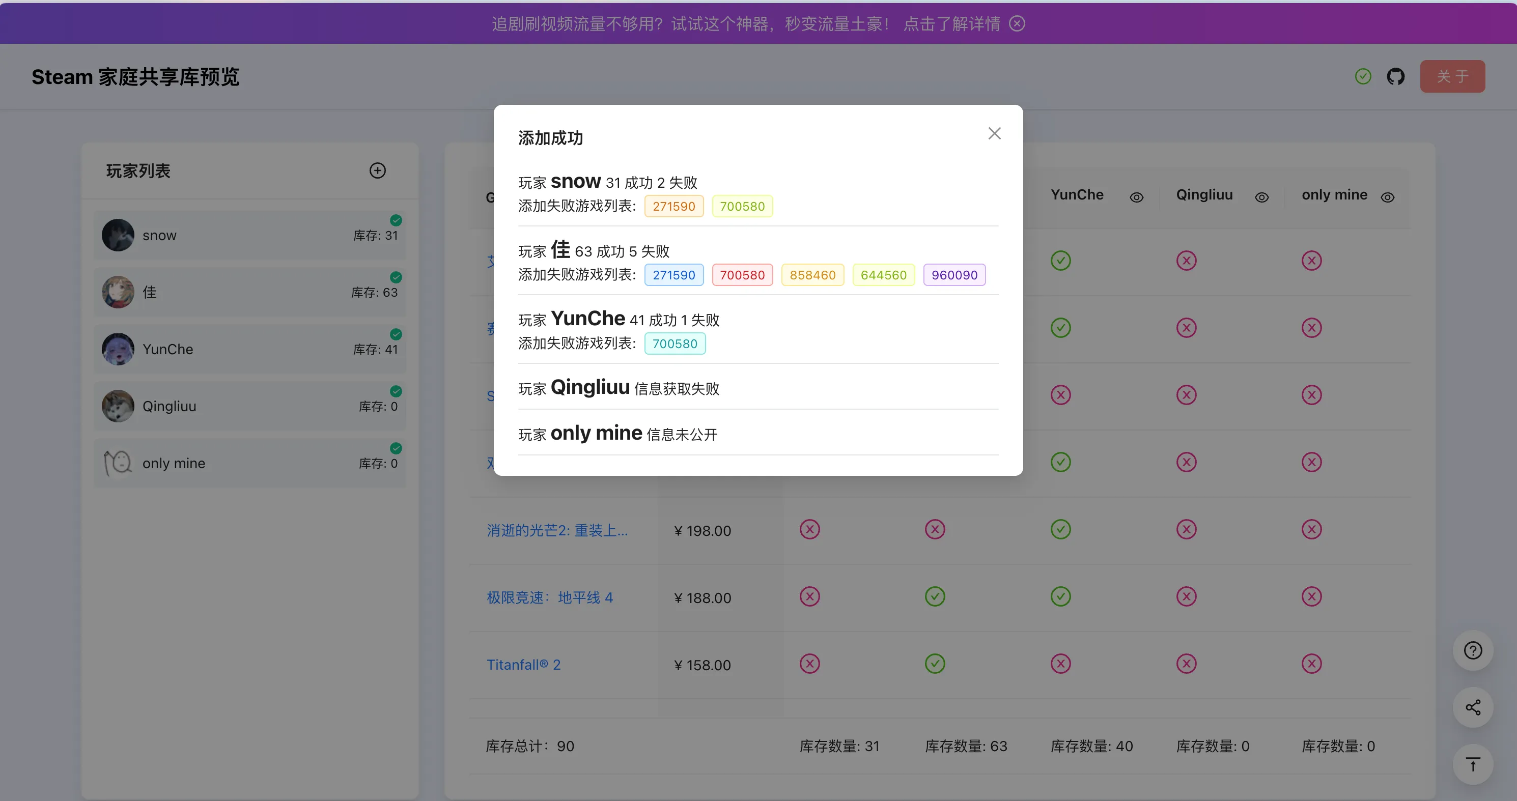This screenshot has width=1517, height=801.
Task: Click 佳's tag 858460
Action: pyautogui.click(x=812, y=275)
